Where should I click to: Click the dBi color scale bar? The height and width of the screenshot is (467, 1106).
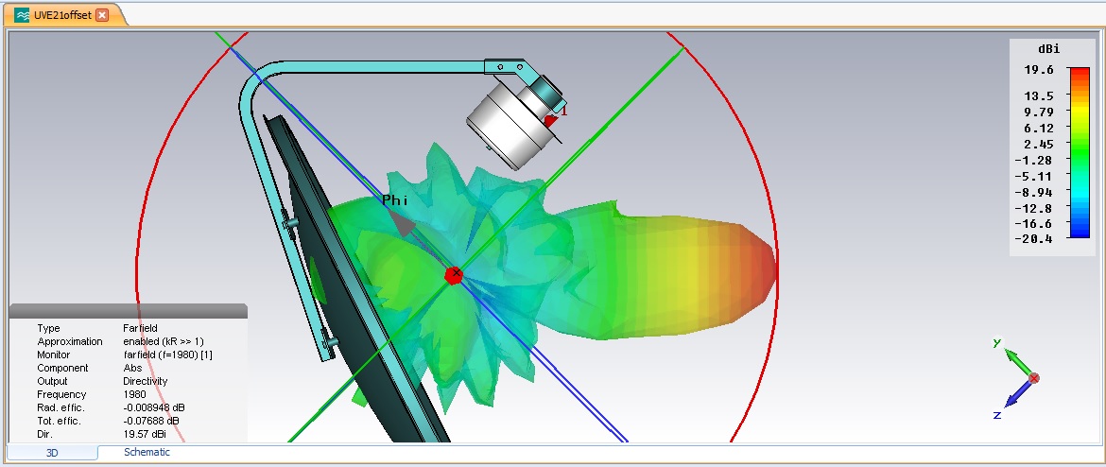tap(1080, 152)
